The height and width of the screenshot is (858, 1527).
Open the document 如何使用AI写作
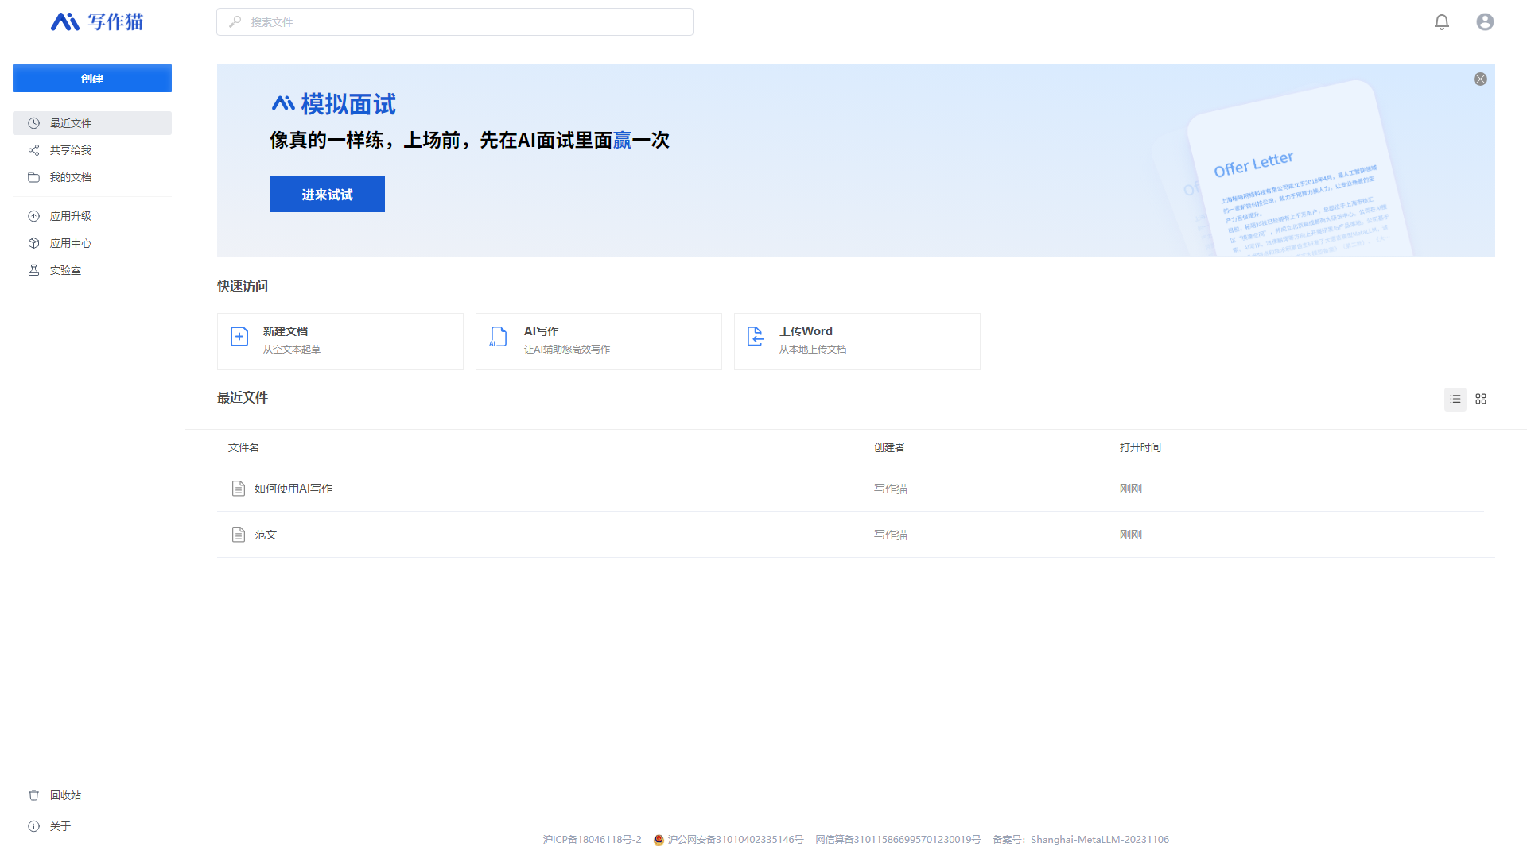[293, 488]
